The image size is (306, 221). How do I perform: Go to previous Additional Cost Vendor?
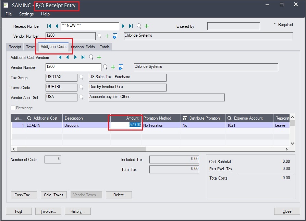[68, 57]
